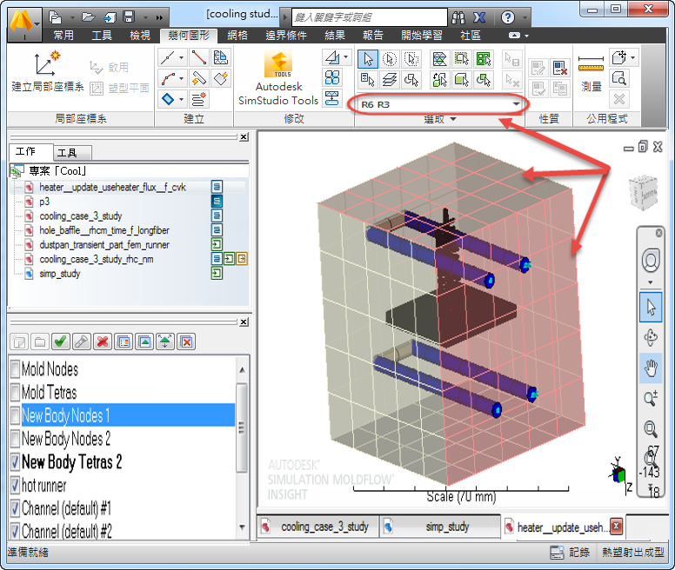Open the steering wheel navigation icon
The height and width of the screenshot is (570, 675).
651,261
